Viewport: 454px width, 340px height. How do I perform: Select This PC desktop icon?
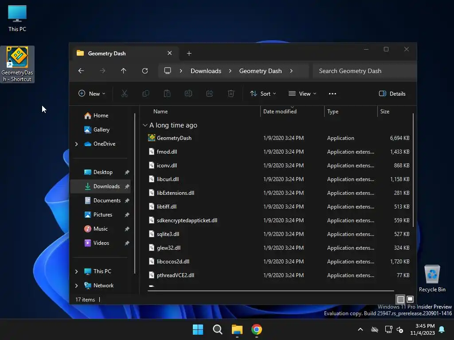tap(17, 18)
